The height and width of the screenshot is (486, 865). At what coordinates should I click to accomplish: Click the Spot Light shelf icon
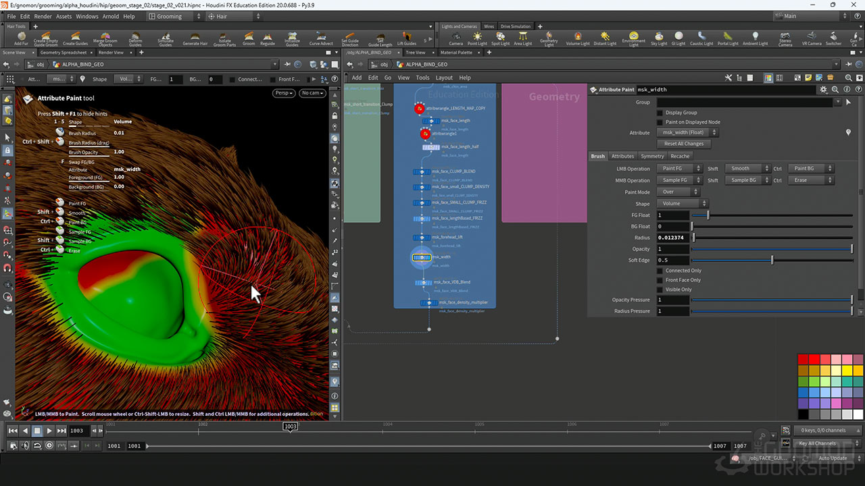click(500, 38)
